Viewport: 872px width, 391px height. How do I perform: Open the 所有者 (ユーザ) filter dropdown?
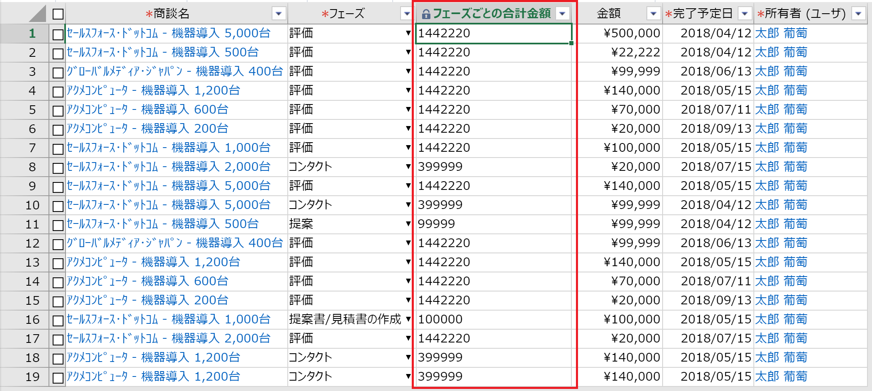click(858, 14)
